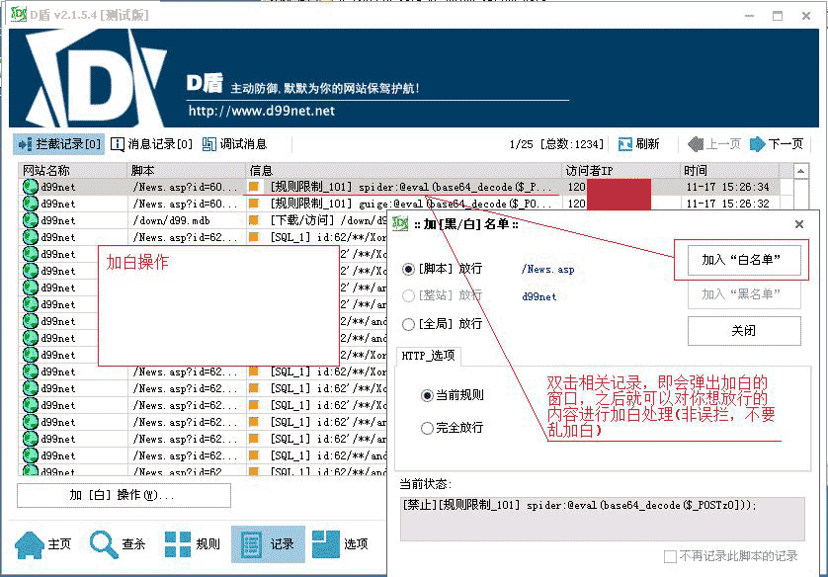Image resolution: width=828 pixels, height=577 pixels.
Task: Go to 上一页 previous page
Action: tap(714, 144)
